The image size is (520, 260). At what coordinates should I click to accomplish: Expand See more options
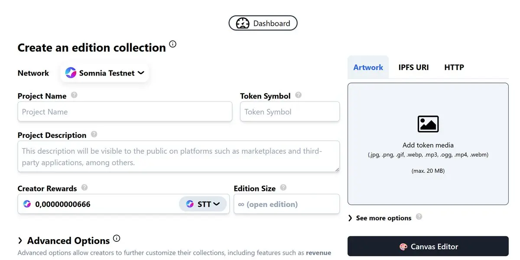point(380,218)
